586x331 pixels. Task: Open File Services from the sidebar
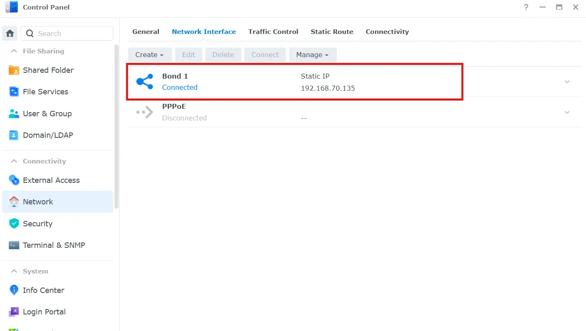pyautogui.click(x=45, y=92)
